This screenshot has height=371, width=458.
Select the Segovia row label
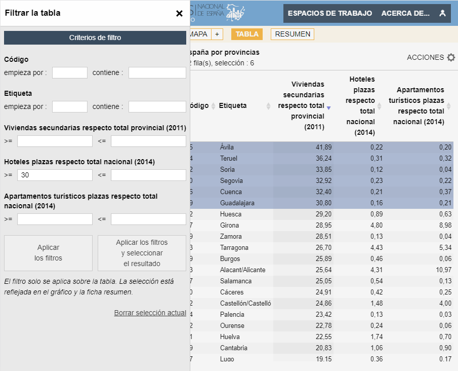(x=231, y=180)
